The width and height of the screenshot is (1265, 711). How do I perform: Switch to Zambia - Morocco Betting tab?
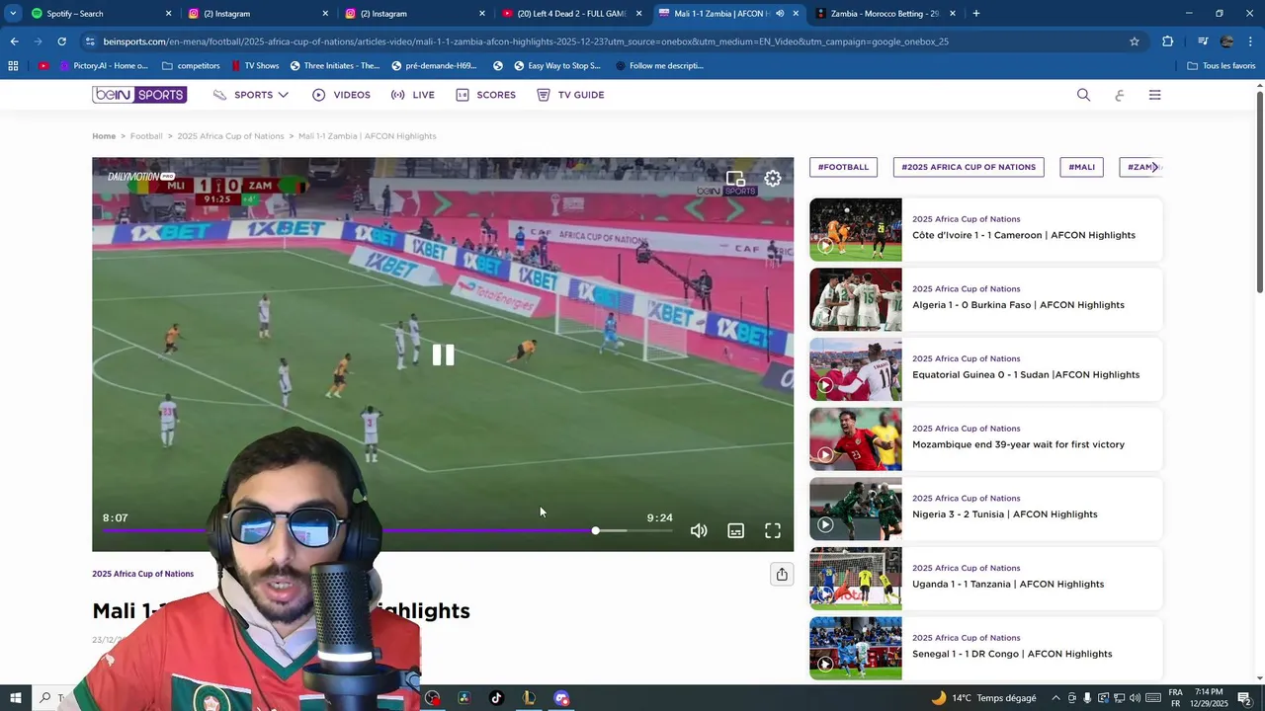click(885, 14)
